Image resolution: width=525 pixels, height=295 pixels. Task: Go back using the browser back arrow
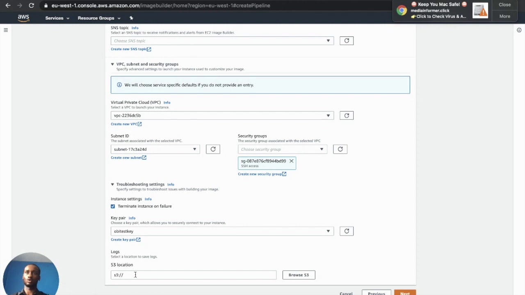pyautogui.click(x=8, y=5)
